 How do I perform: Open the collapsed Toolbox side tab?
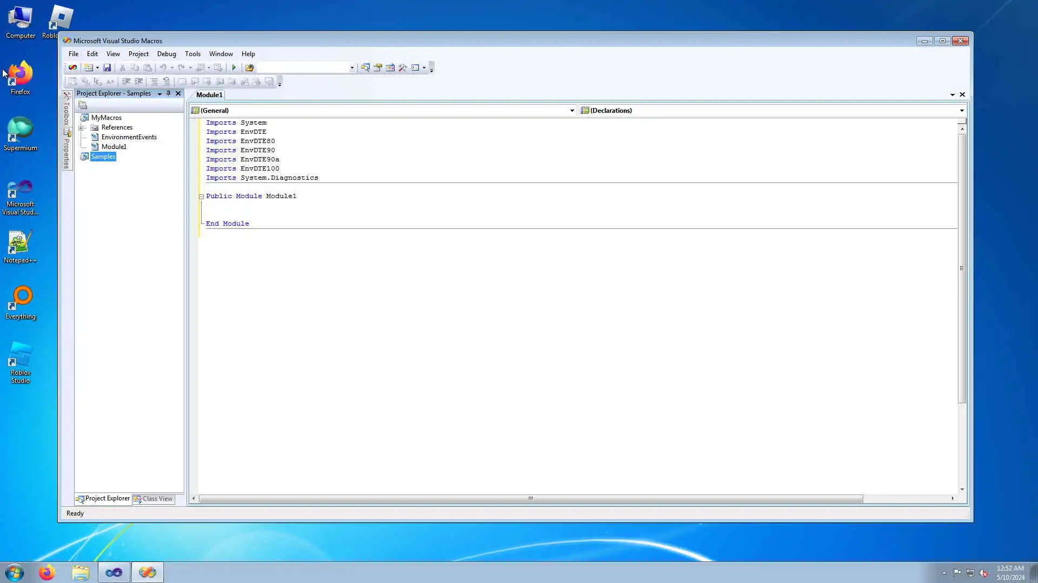tap(66, 110)
